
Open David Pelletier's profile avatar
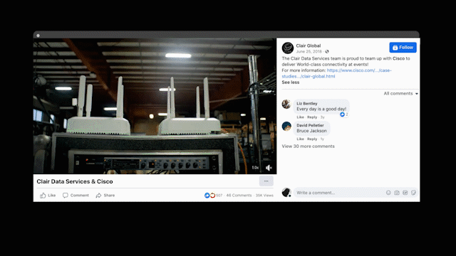[286, 126]
